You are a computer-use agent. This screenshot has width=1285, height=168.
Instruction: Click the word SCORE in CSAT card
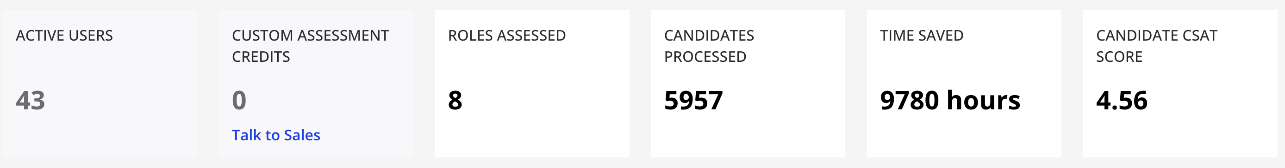[x=1119, y=57]
